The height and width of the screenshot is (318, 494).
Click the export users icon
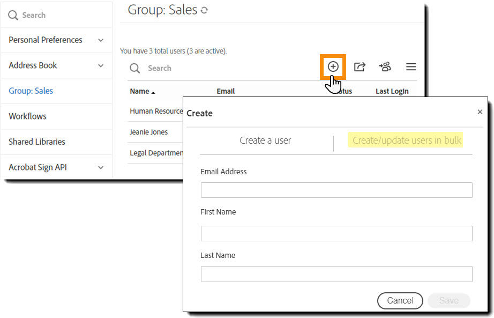point(360,66)
